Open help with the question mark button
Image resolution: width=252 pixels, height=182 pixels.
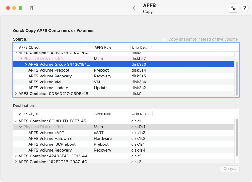point(244,8)
